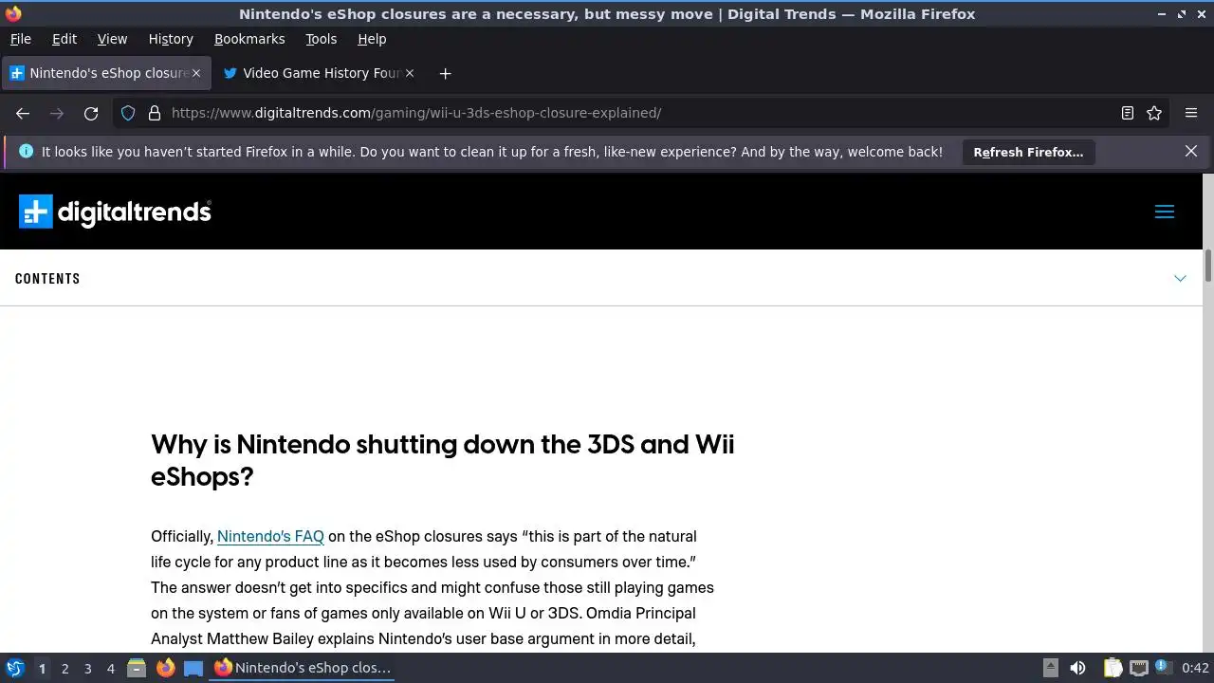Click the Contents heading label
Image resolution: width=1214 pixels, height=683 pixels.
pyautogui.click(x=47, y=279)
